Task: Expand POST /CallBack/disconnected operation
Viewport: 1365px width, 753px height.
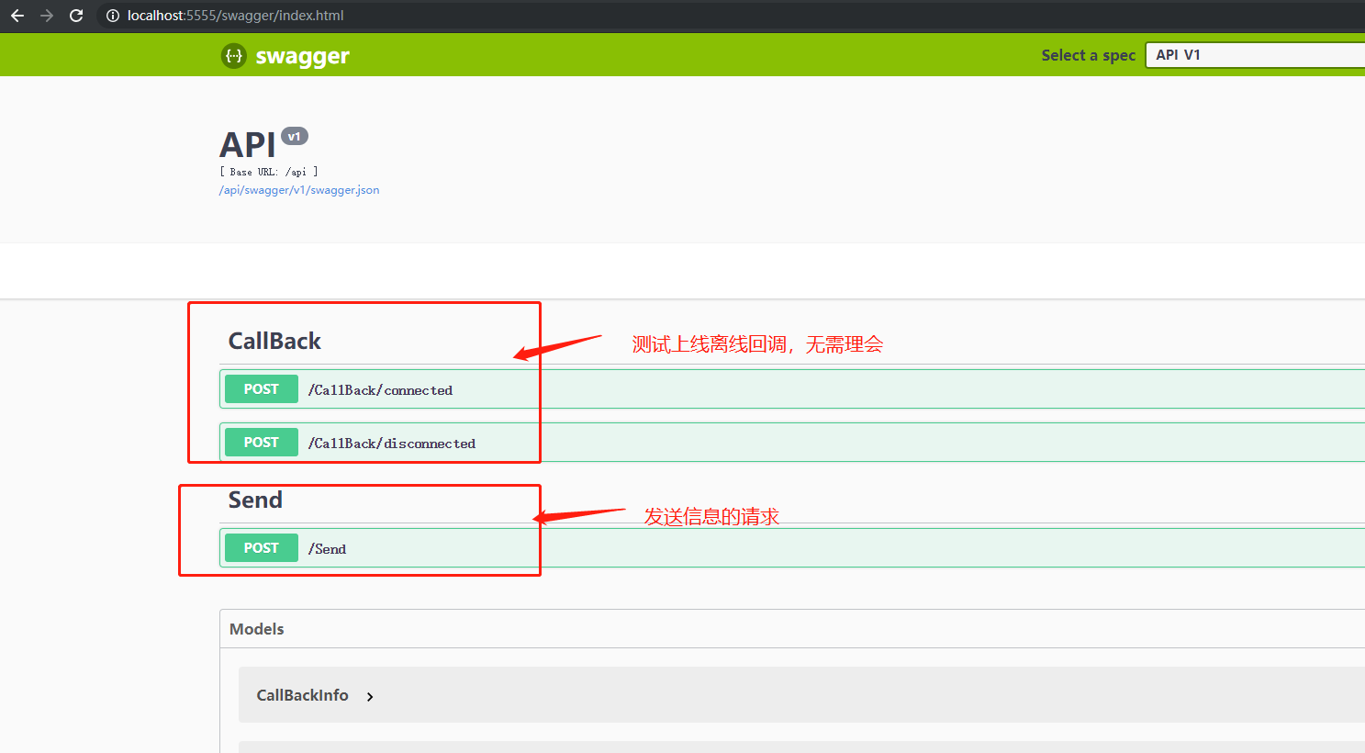Action: point(792,443)
